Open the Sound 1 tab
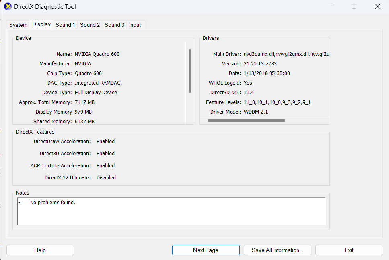Viewport: 389px width, 260px height. 65,25
